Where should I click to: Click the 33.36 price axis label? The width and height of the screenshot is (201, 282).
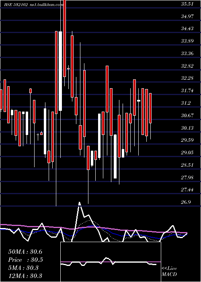[187, 54]
